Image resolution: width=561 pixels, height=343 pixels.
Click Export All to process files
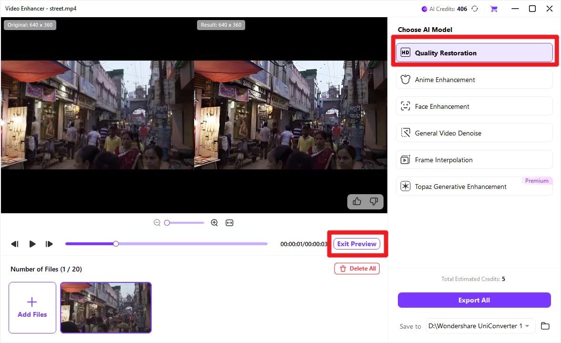pos(474,300)
